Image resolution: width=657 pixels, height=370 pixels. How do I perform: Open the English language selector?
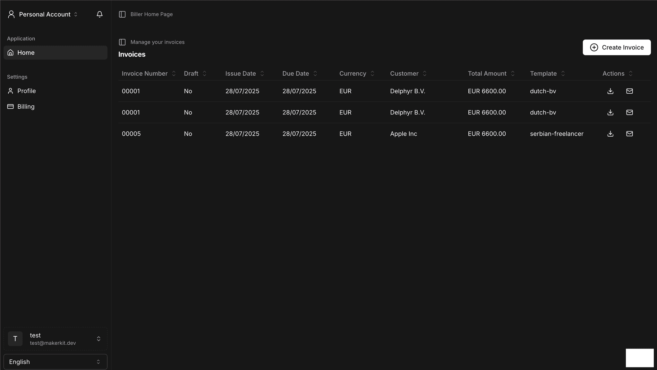(x=55, y=361)
